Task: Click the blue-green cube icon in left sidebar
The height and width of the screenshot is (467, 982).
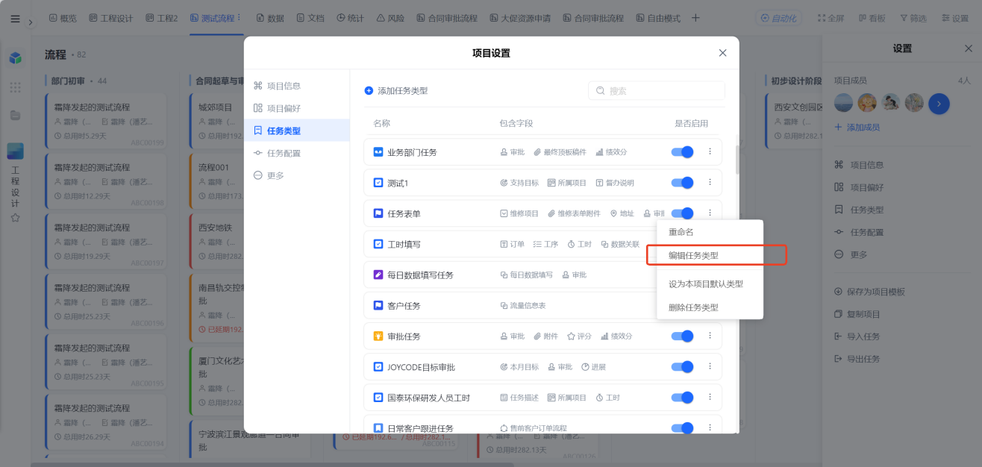Action: [15, 57]
